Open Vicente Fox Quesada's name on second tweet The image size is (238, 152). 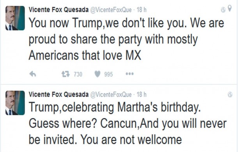(59, 95)
